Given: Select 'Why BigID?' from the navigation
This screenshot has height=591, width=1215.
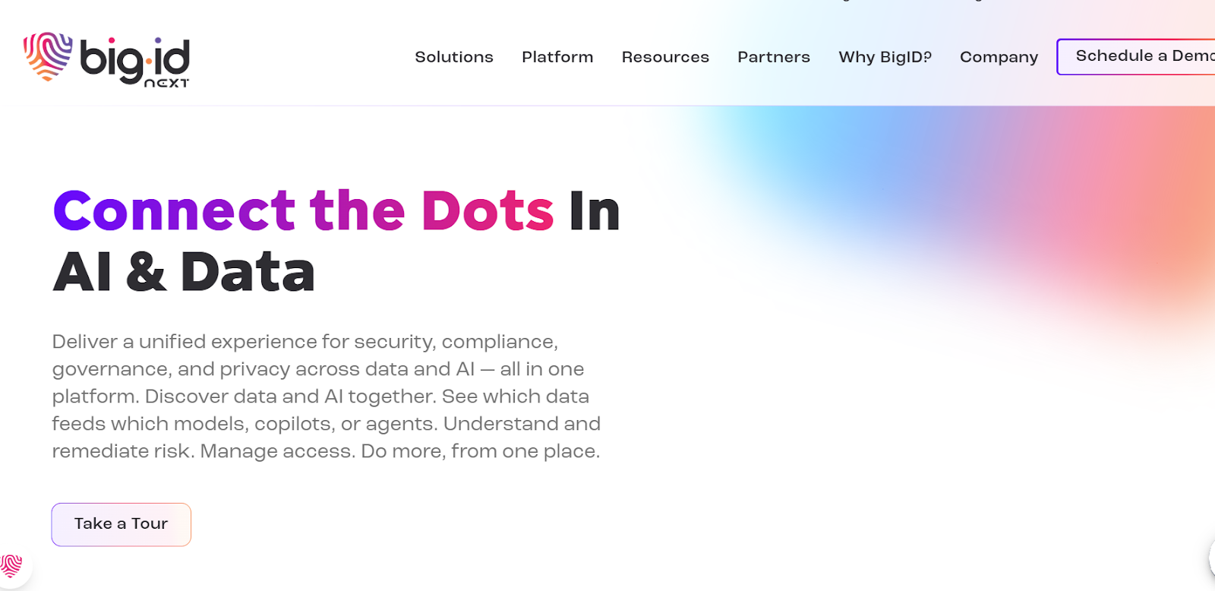Looking at the screenshot, I should [885, 56].
